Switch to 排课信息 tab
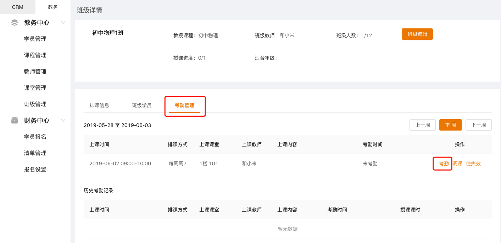The width and height of the screenshot is (501, 243). 99,105
